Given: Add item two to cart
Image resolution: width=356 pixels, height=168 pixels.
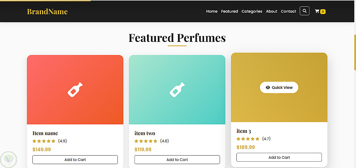Looking at the screenshot, I should point(177,159).
